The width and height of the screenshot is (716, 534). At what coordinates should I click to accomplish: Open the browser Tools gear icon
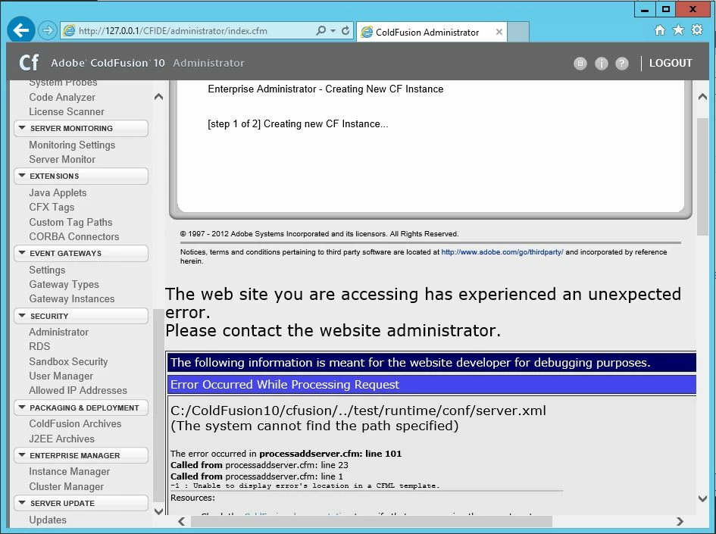click(x=697, y=30)
